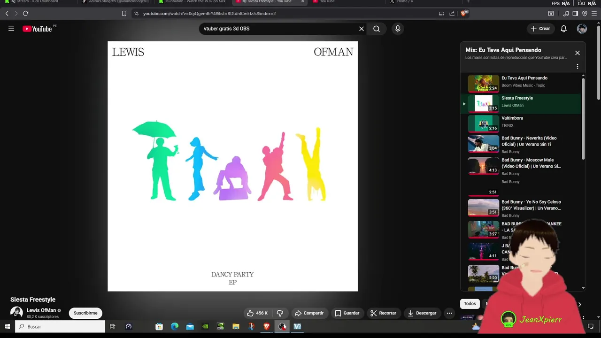
Task: Click the Mix: Eu Tava Aqui Pensando heading
Action: [x=503, y=50]
